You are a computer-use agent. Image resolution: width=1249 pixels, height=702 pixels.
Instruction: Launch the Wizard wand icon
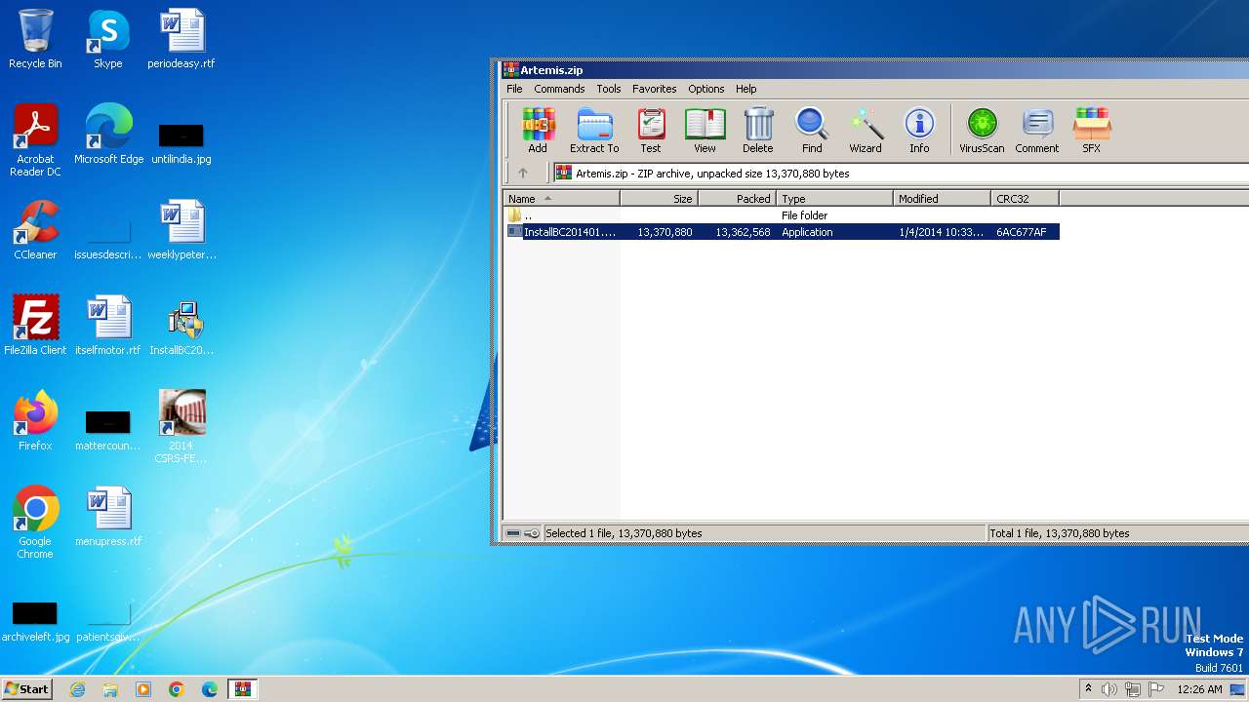pyautogui.click(x=866, y=131)
